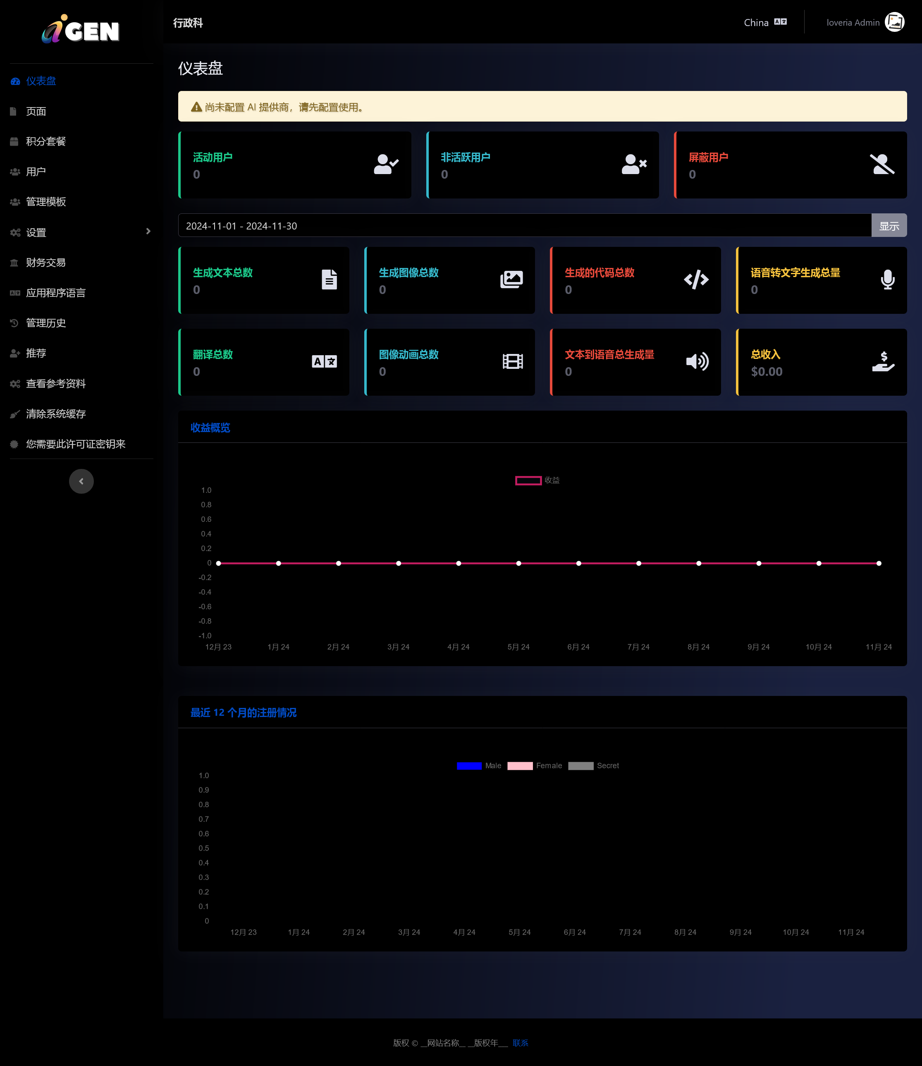Collapse the sidebar using the arrow button
Viewport: 922px width, 1066px height.
81,481
